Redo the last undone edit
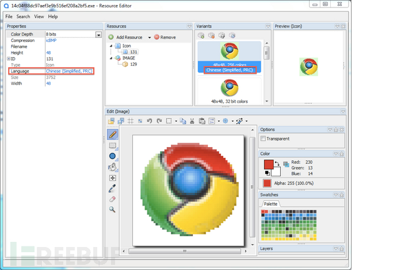Viewport: 397px width, 270px height. pos(159,121)
